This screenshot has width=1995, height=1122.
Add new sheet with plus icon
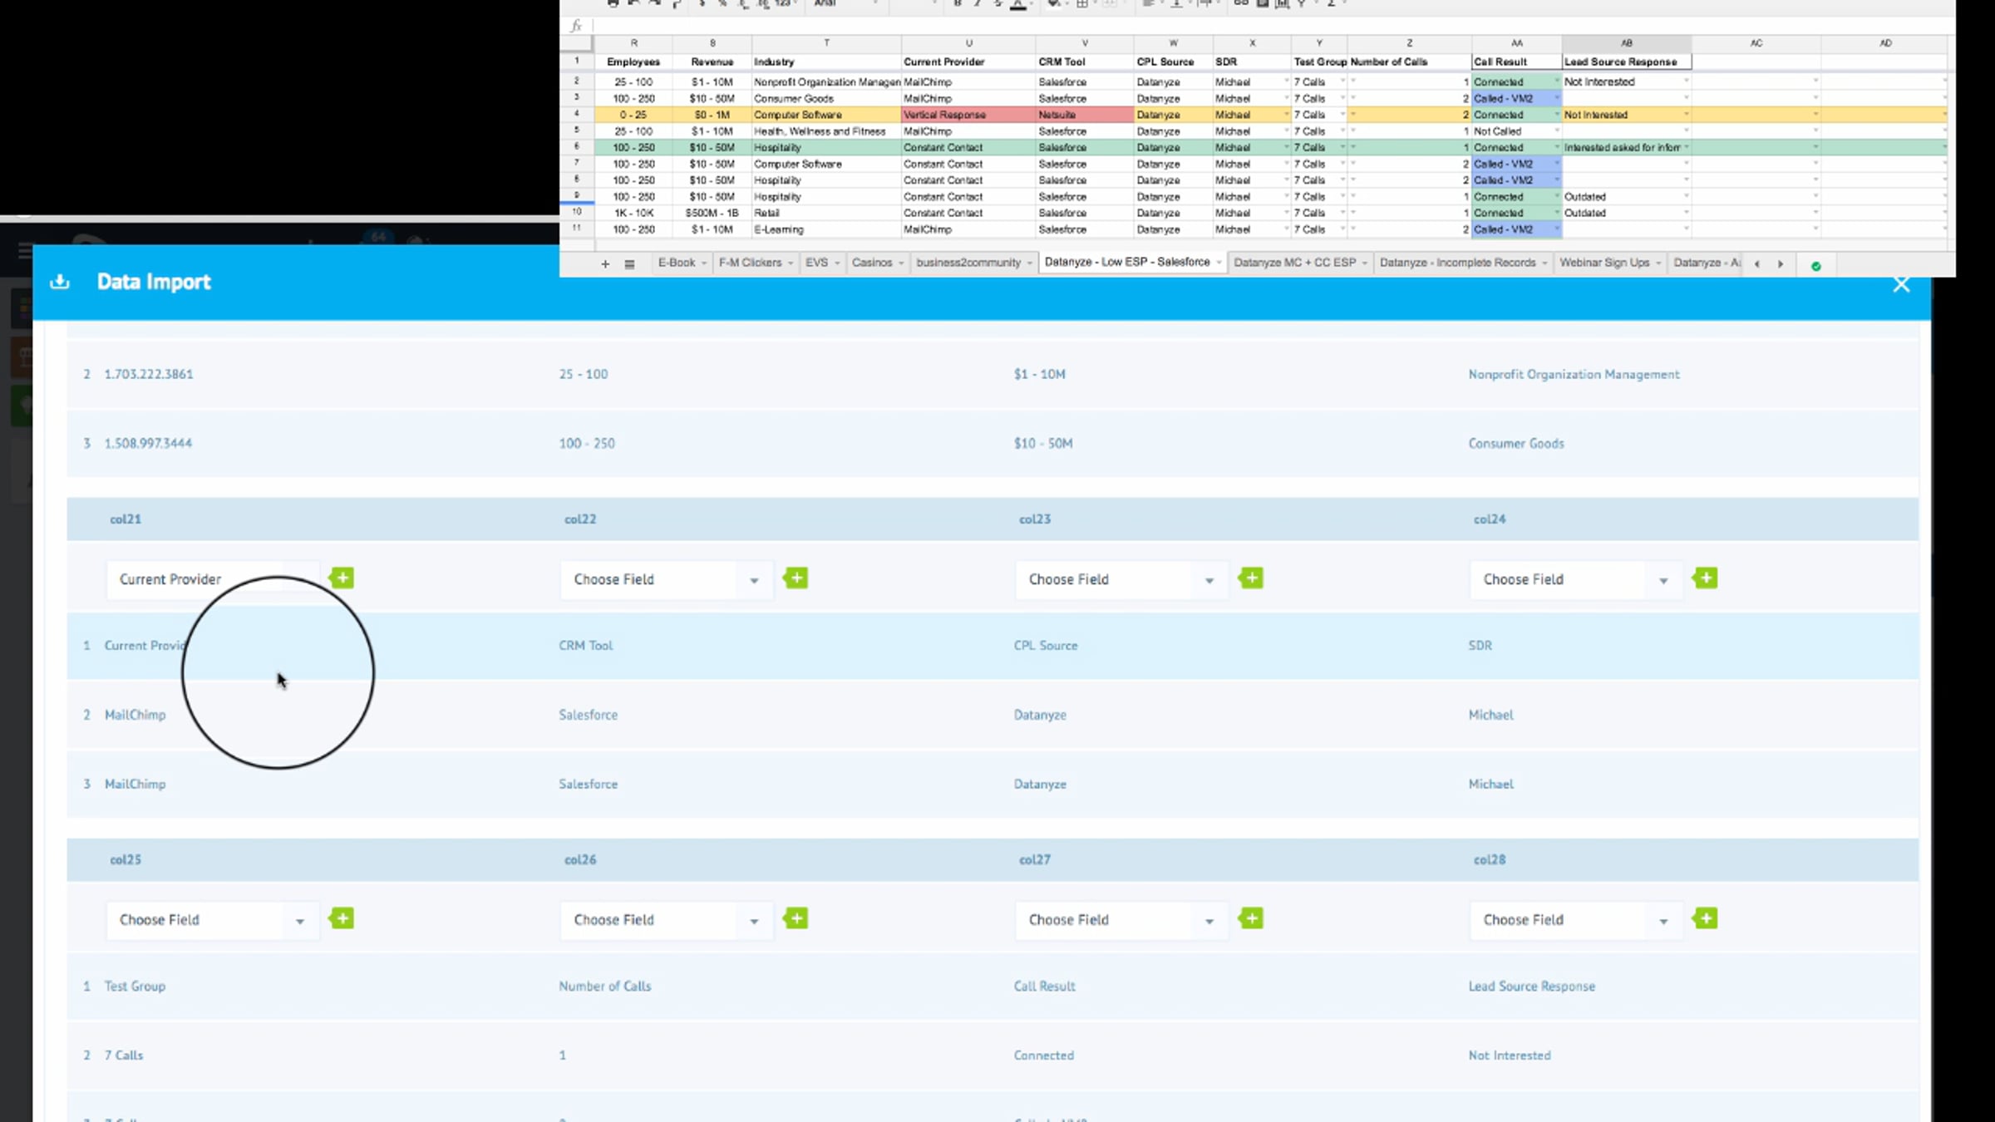tap(605, 263)
